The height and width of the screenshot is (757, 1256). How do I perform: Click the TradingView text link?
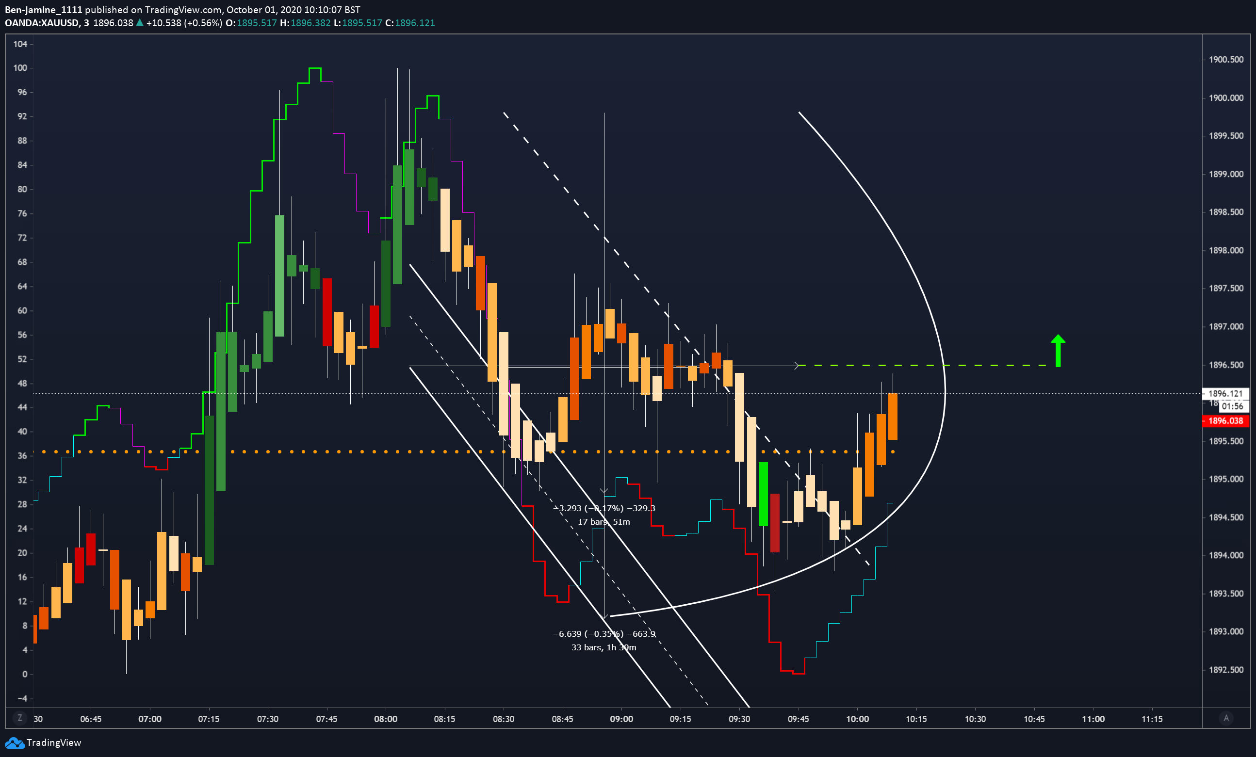54,743
